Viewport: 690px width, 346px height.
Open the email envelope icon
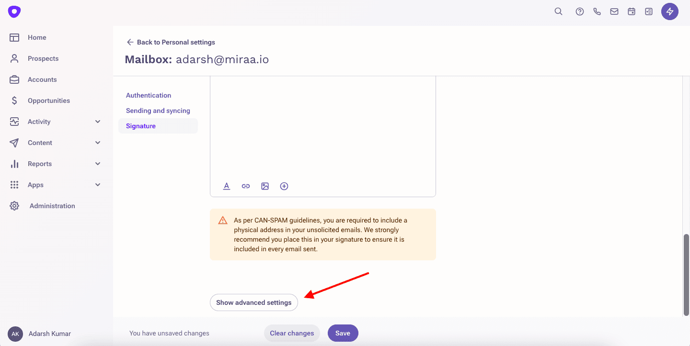point(614,11)
